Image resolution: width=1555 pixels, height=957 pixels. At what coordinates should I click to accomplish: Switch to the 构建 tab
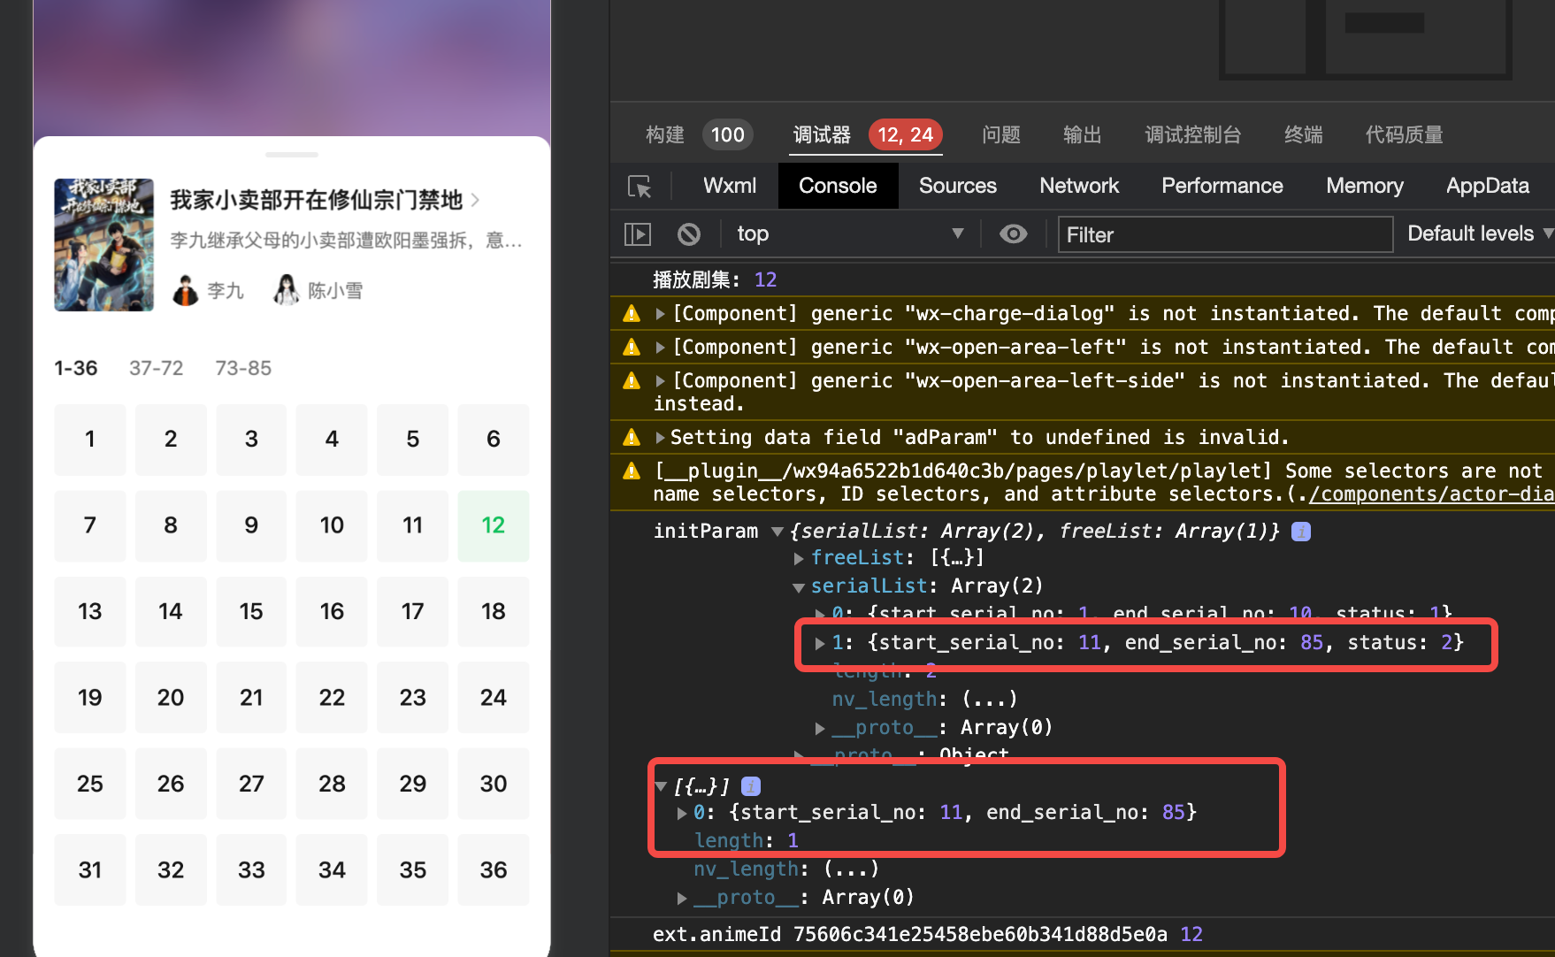click(x=665, y=134)
